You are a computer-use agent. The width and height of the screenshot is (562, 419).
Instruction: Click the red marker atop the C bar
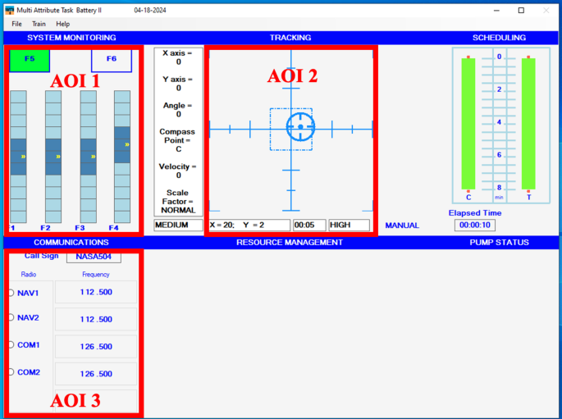pos(468,57)
